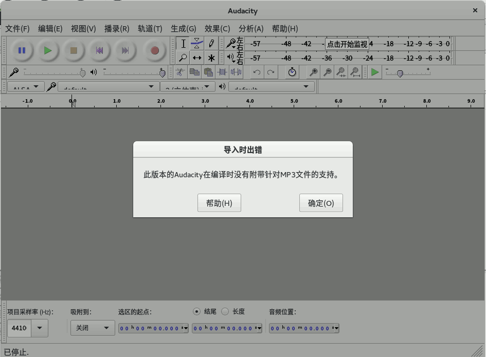Select the Envelope tool
The height and width of the screenshot is (357, 486).
point(197,44)
